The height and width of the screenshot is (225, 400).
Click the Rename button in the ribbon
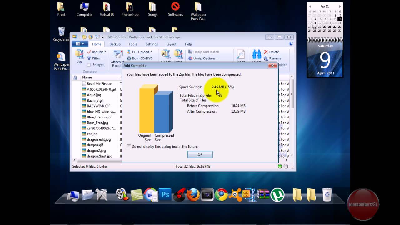pos(272,58)
